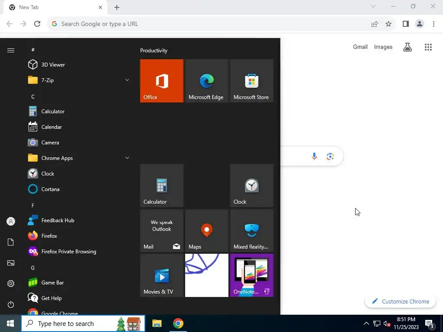Share this page icon in address bar
The image size is (443, 332).
coord(375,24)
